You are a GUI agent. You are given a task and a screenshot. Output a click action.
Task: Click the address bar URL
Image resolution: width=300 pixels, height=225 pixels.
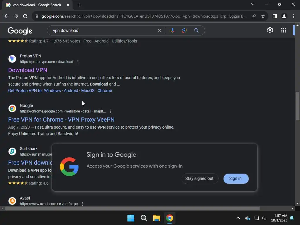click(x=144, y=16)
